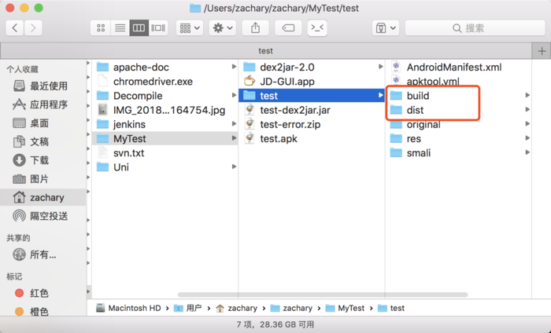Viewport: 551px width, 333px height.
Task: Open 桌面 in sidebar
Action: pos(43,123)
